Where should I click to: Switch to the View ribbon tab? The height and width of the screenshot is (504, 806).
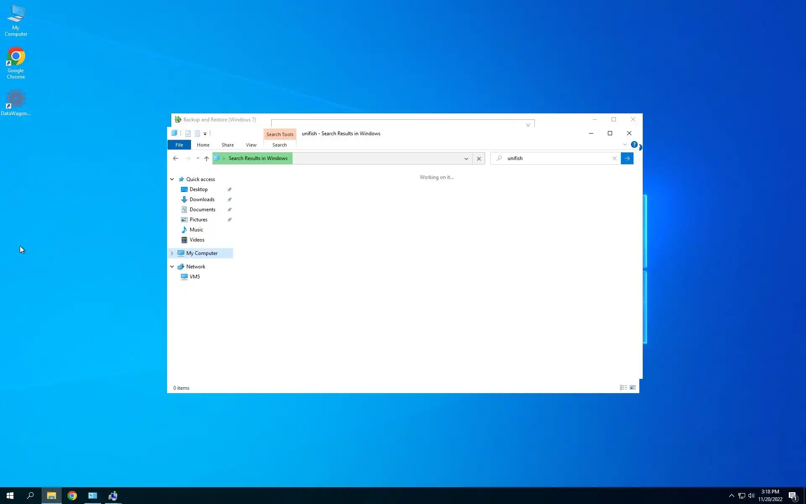[251, 145]
